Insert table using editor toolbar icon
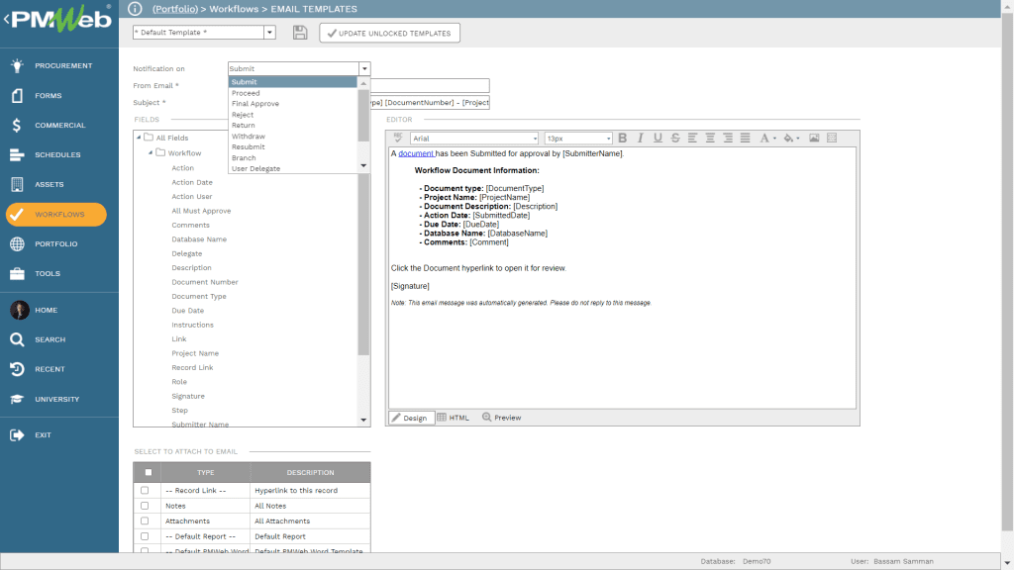Screen dimensions: 1014x570 (x=832, y=138)
